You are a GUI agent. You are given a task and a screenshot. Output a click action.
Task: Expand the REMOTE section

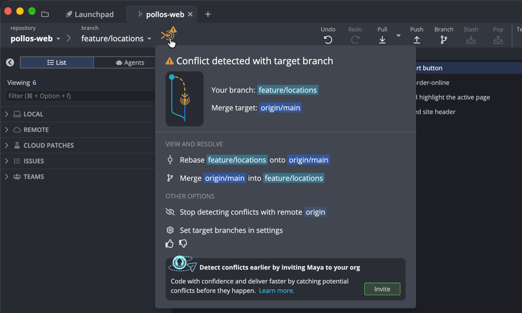(7, 130)
